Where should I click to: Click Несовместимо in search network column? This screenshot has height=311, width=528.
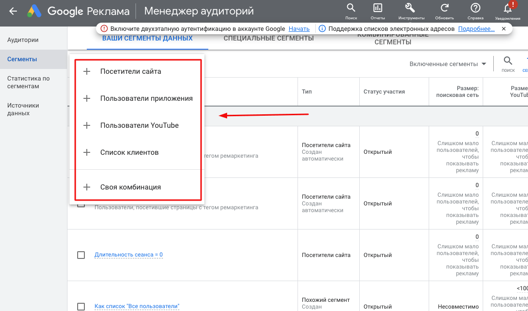tap(458, 307)
